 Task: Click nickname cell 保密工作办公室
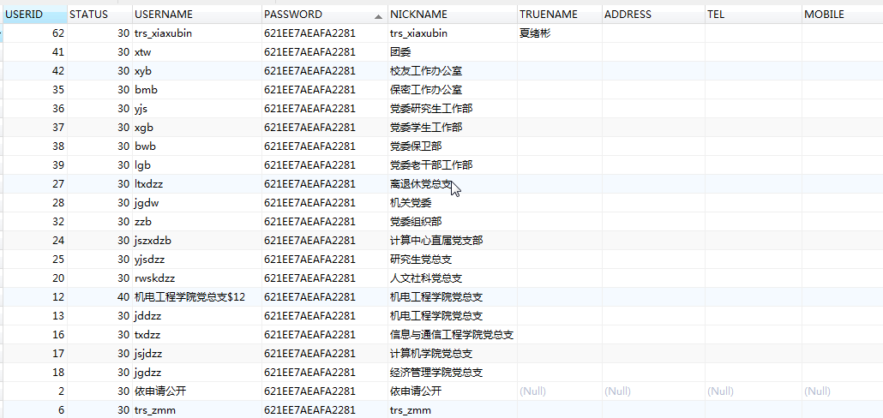[x=453, y=90]
